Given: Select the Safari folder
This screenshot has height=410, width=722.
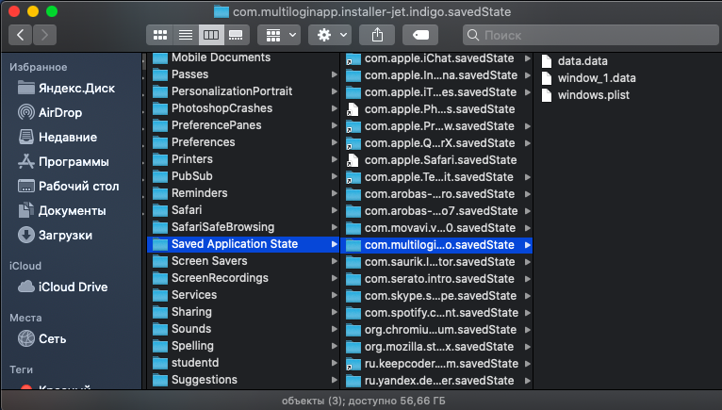Looking at the screenshot, I should (x=243, y=210).
